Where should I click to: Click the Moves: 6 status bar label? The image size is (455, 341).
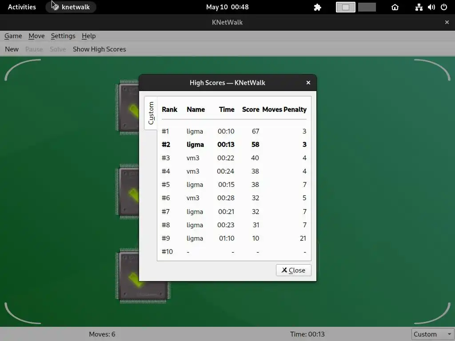point(102,334)
